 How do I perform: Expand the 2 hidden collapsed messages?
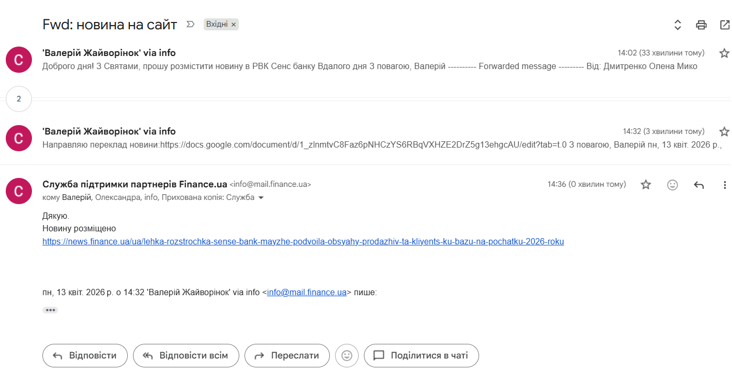[19, 99]
